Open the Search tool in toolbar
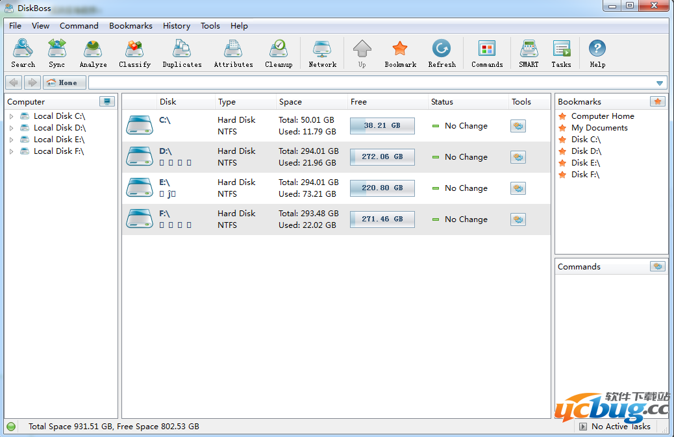 [23, 53]
